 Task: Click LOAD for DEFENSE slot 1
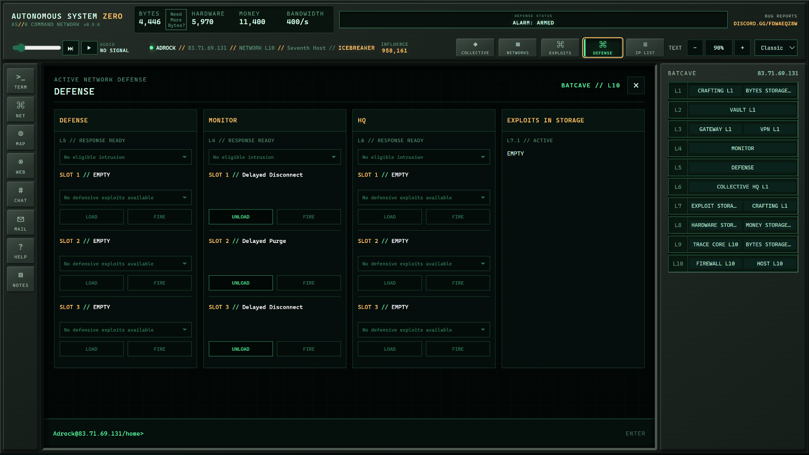(92, 217)
